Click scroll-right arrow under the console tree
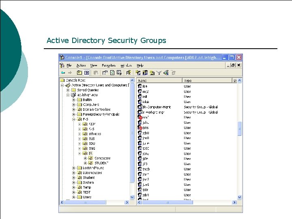 click(x=127, y=202)
